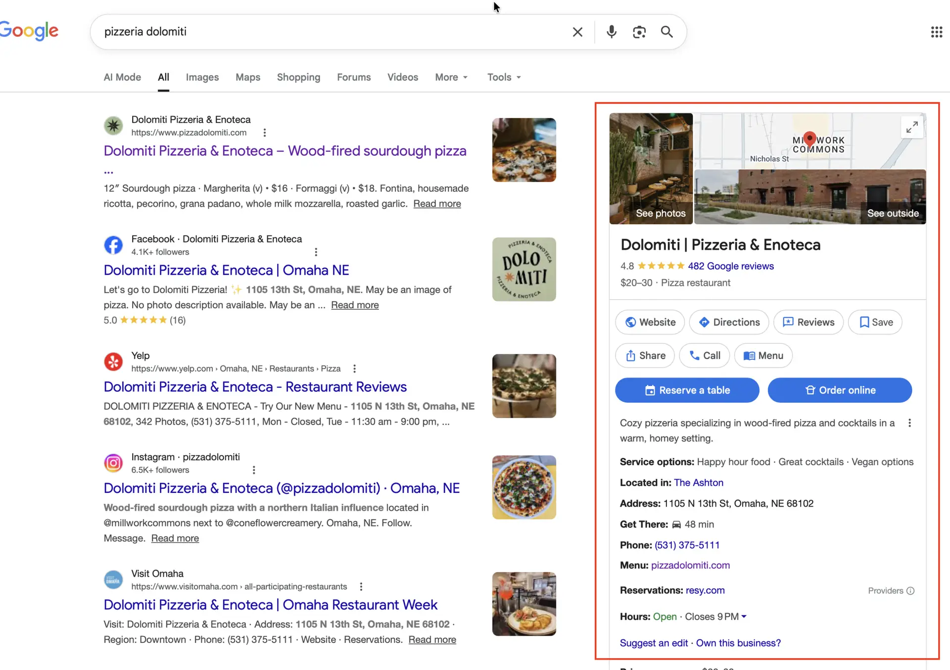Click the Providers info icon
The image size is (950, 670).
[x=910, y=591]
